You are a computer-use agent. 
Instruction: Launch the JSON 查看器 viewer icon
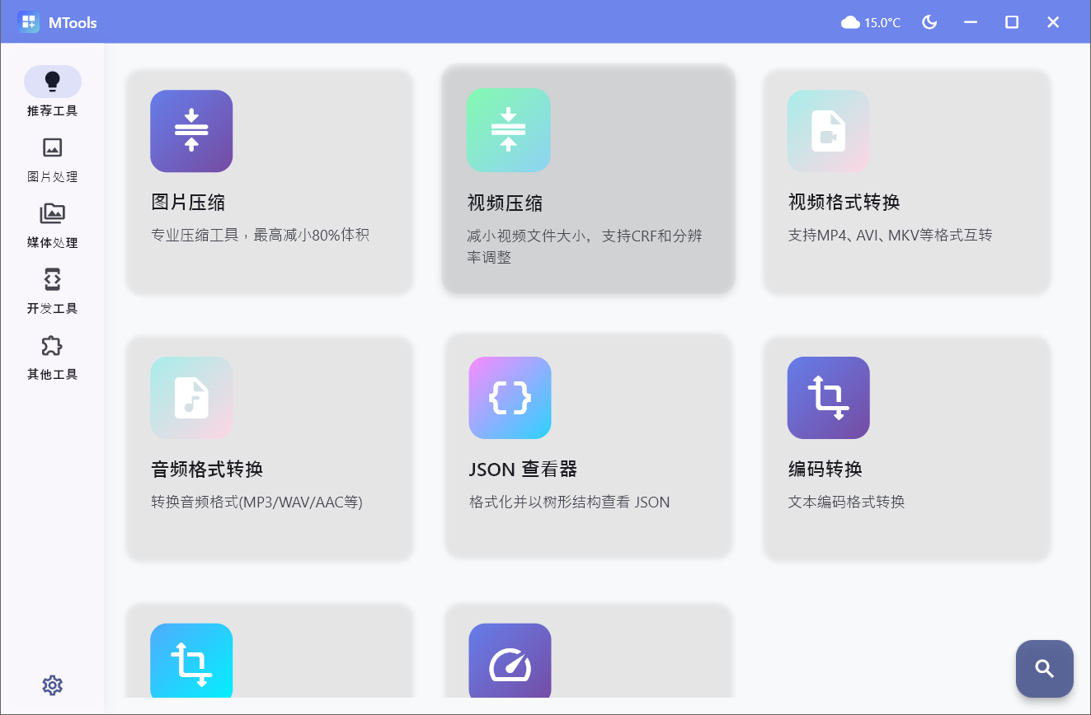pos(509,398)
